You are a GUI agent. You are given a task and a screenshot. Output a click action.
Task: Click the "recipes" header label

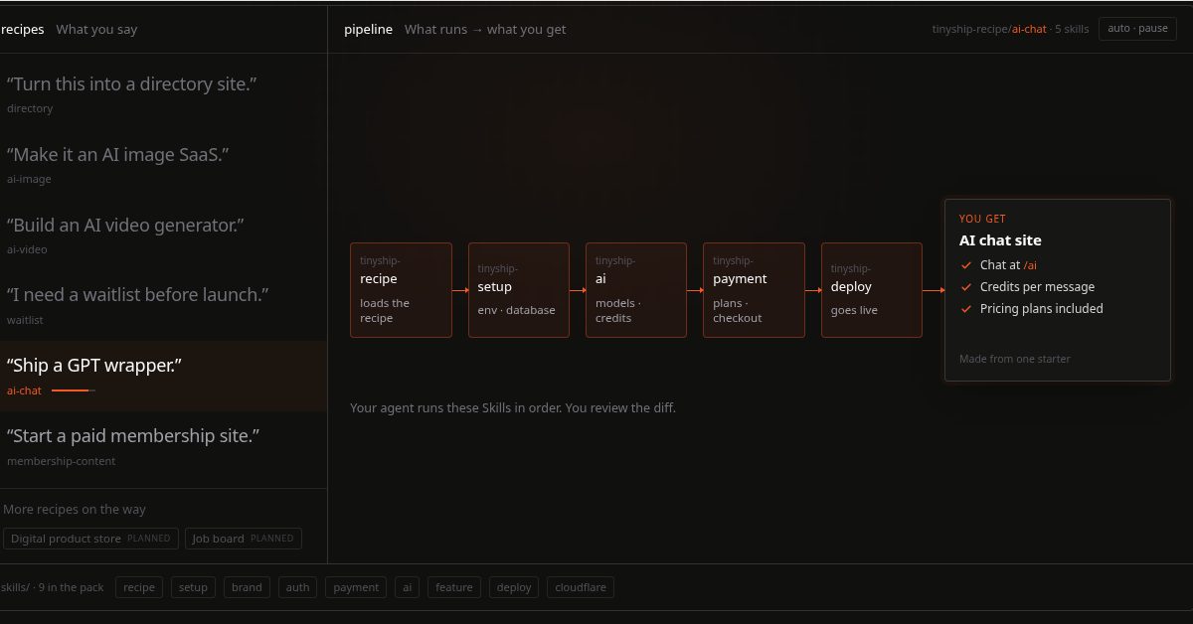(22, 29)
